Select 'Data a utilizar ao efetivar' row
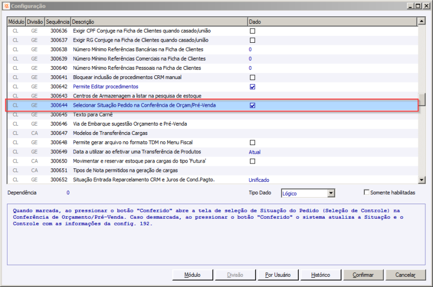 212,152
